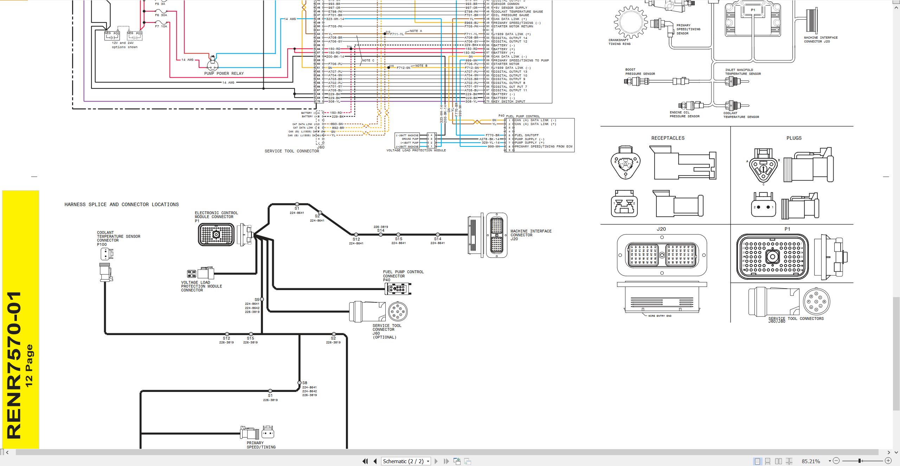Click the horizontal scrollbar left arrow
900x466 pixels.
(7, 452)
